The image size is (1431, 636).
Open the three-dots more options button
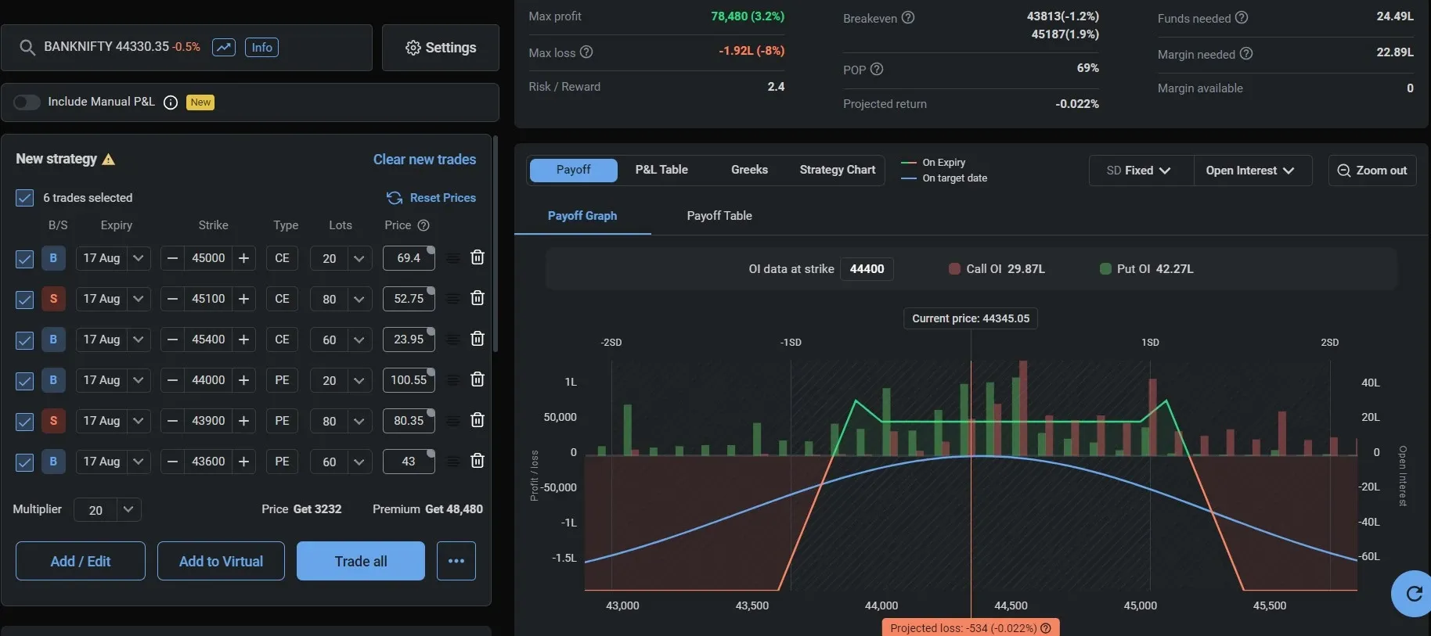point(456,561)
